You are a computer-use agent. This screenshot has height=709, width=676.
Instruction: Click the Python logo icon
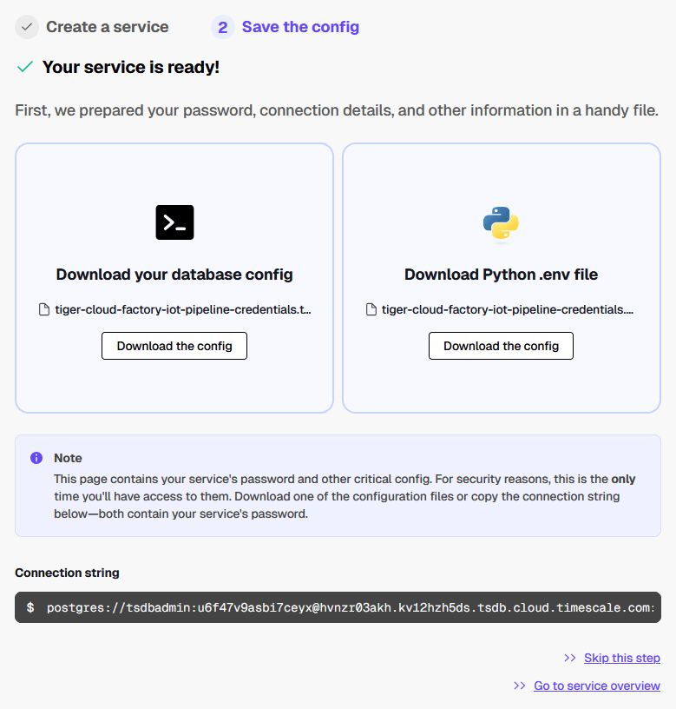pos(501,222)
